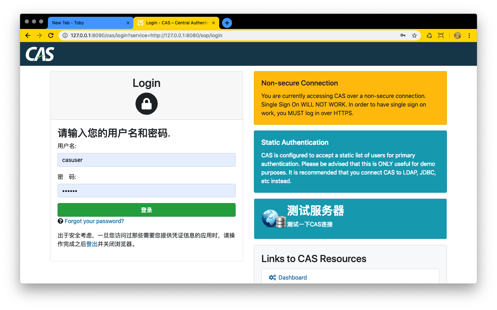Click the 登出 link in the notice text
The image size is (497, 310).
[92, 244]
